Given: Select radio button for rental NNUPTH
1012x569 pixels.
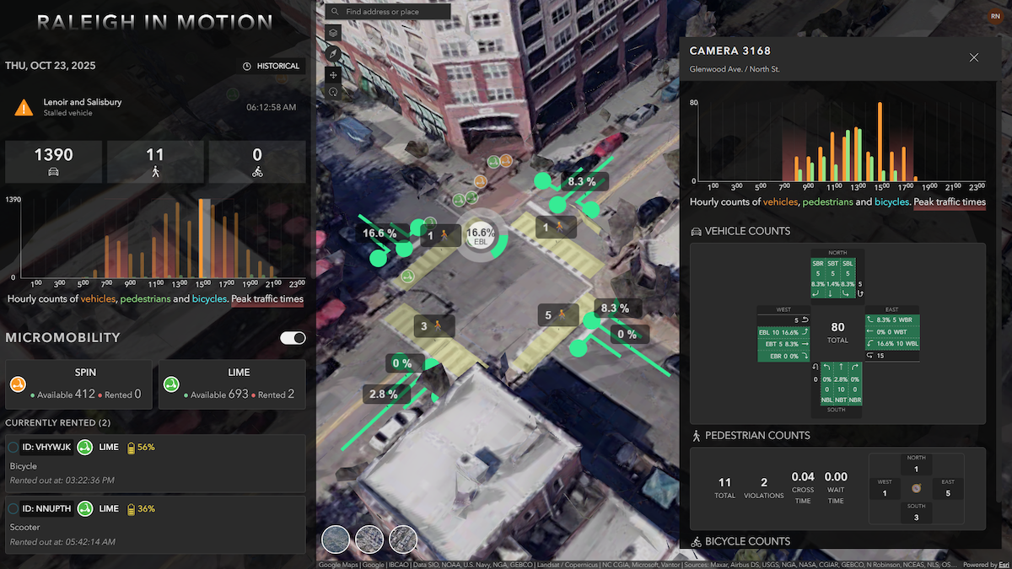Looking at the screenshot, I should click(x=13, y=509).
